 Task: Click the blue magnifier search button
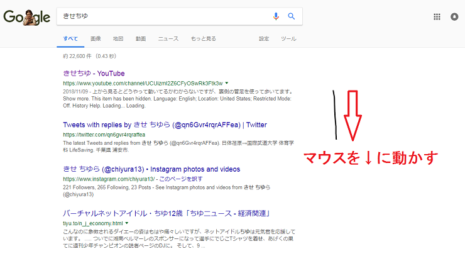pos(292,16)
